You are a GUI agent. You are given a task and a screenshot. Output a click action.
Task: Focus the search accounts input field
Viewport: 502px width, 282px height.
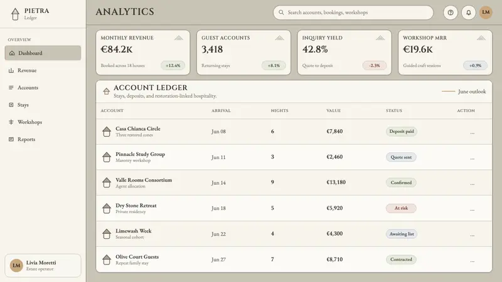pyautogui.click(x=353, y=13)
